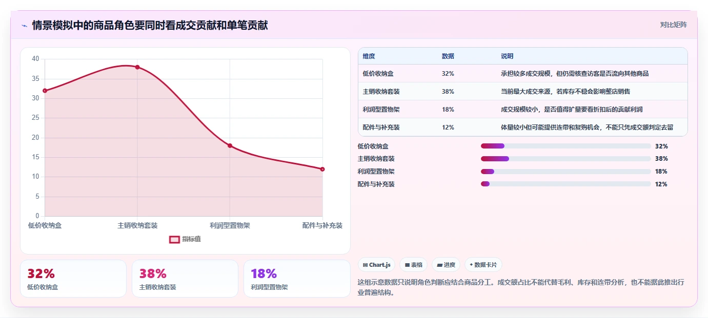Viewport: 708px width, 318px height.
Task: Click the description starting 体量较小但可能提供连带
Action: [x=587, y=128]
